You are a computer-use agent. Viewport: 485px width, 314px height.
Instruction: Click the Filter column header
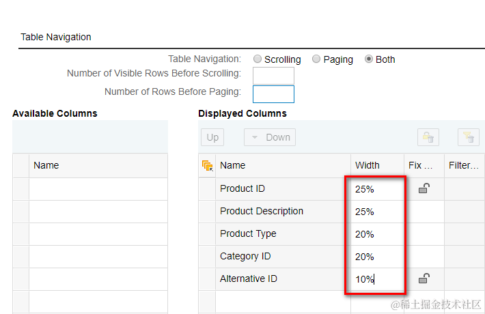[463, 165]
